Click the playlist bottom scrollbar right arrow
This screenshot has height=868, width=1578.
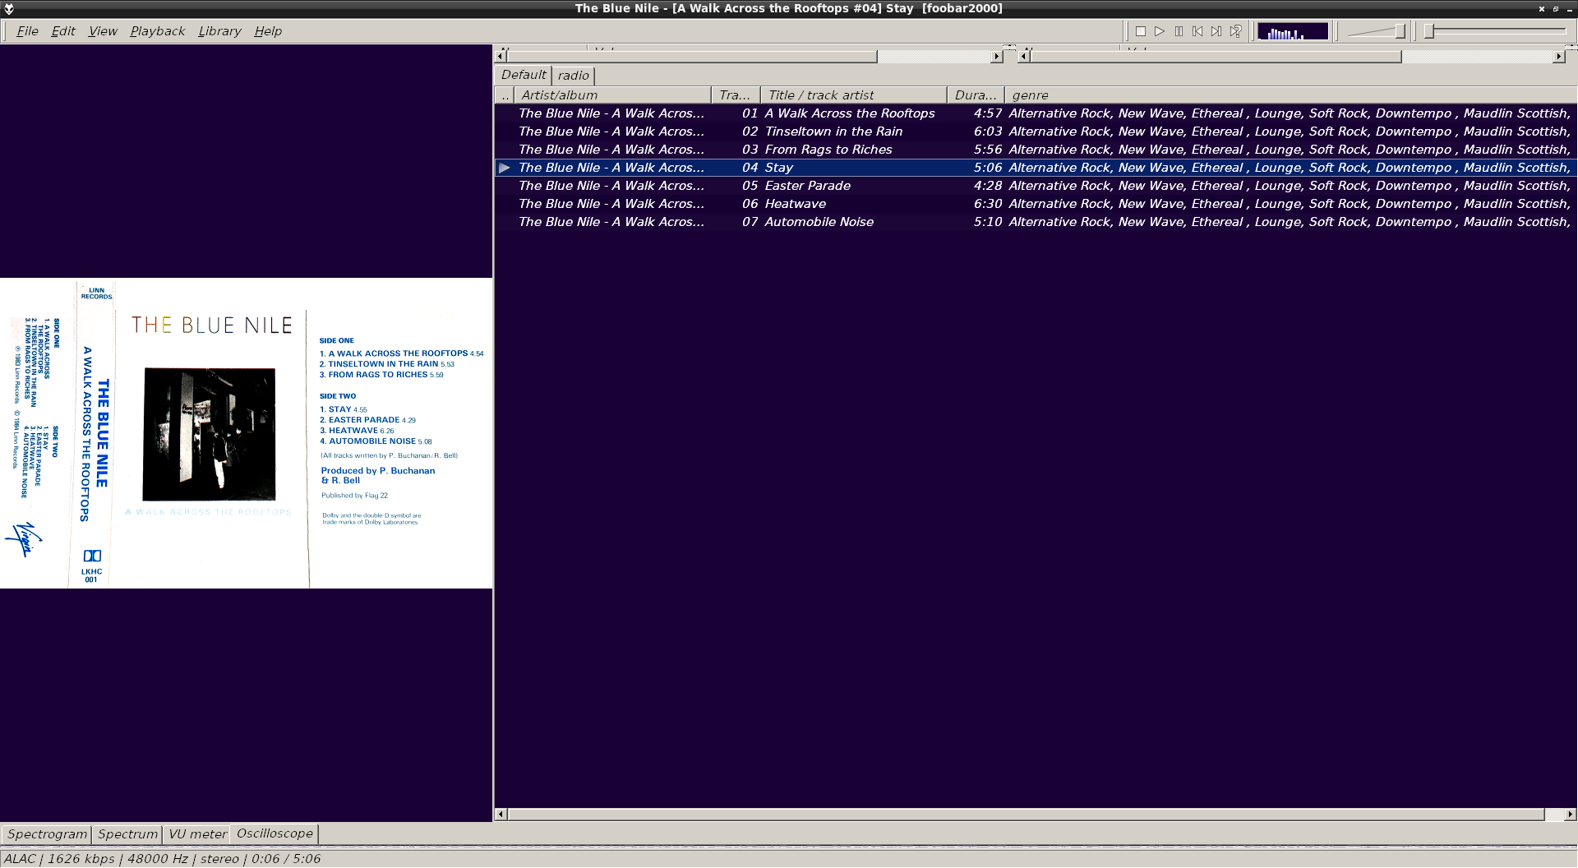[1570, 815]
